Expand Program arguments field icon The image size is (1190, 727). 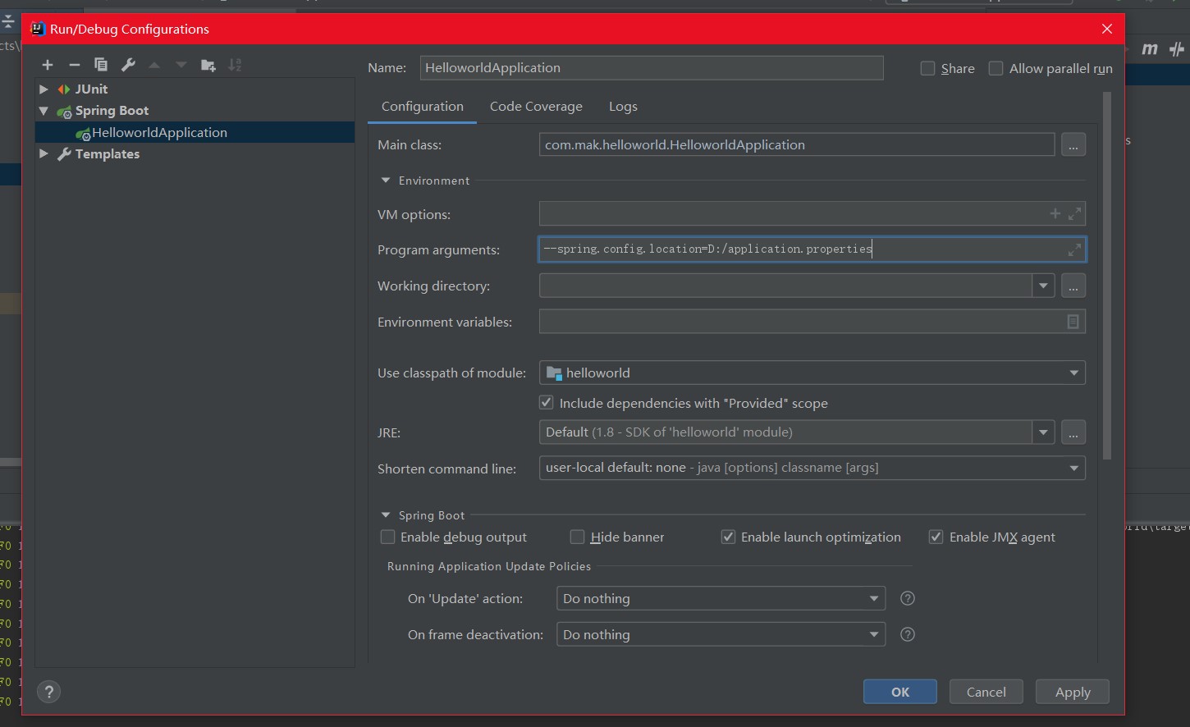click(x=1074, y=249)
